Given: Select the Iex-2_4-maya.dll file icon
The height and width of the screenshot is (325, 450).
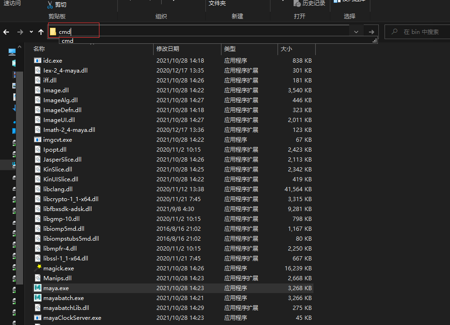Looking at the screenshot, I should point(37,70).
